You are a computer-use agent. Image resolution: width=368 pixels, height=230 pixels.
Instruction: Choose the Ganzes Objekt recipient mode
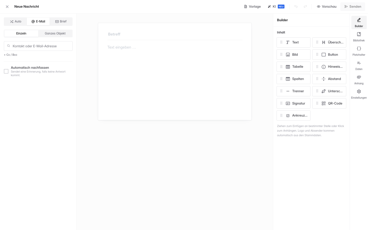[x=55, y=33]
